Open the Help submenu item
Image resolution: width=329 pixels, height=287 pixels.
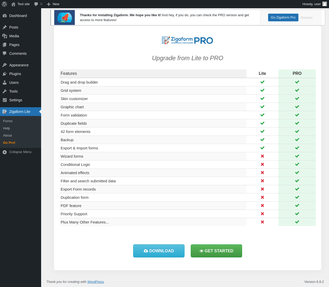[6, 128]
